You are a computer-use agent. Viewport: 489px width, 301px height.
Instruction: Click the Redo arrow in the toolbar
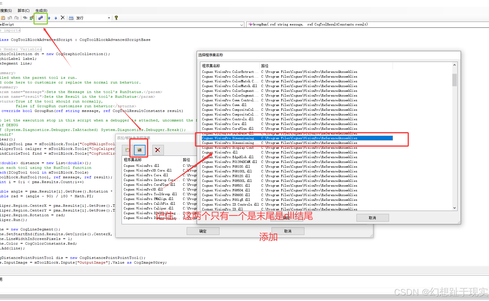point(17,18)
